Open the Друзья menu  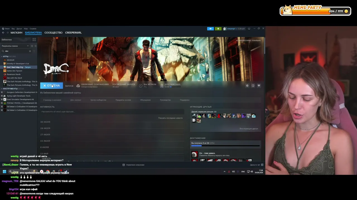tap(19, 29)
